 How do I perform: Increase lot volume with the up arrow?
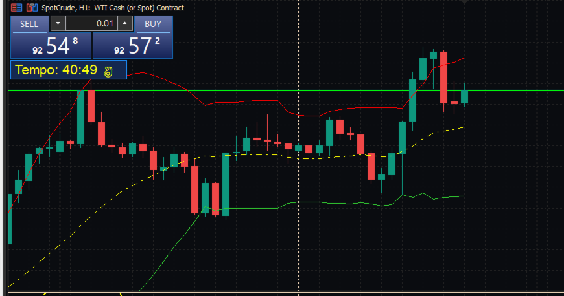125,24
